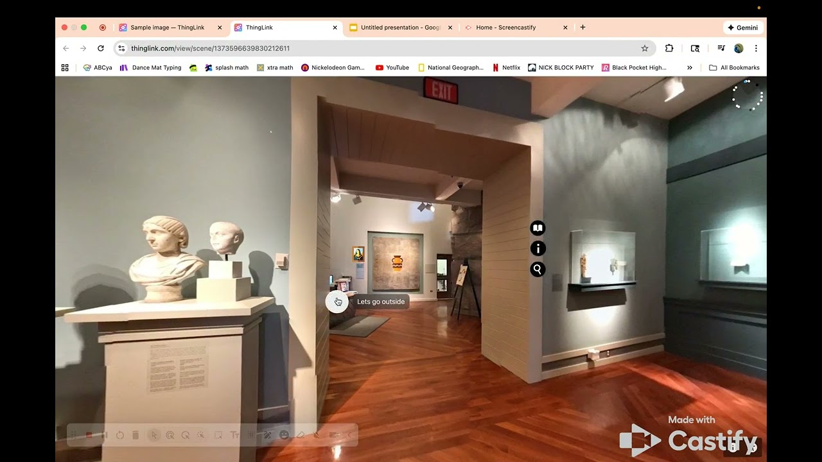
Task: Open the Dance Mat Typing bookmark
Action: 151,67
